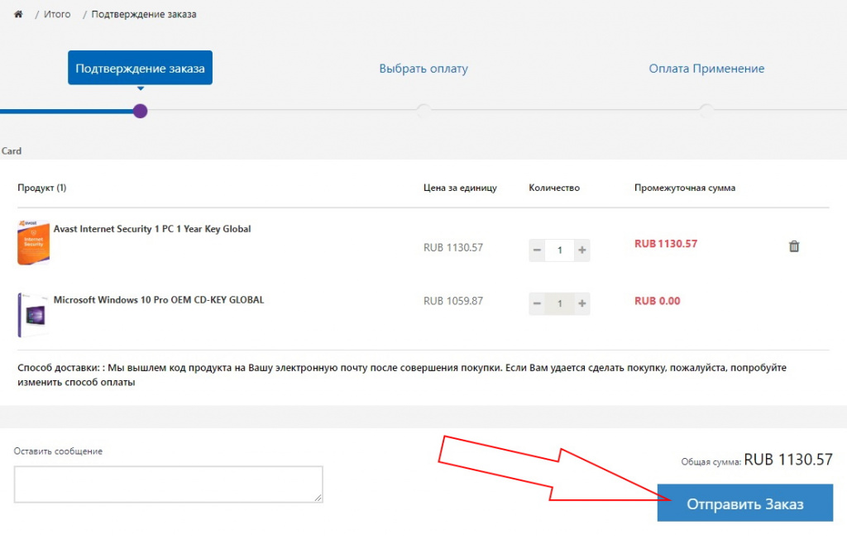Click the Windows 10 Pro product thumbnail
The height and width of the screenshot is (539, 847).
30,314
